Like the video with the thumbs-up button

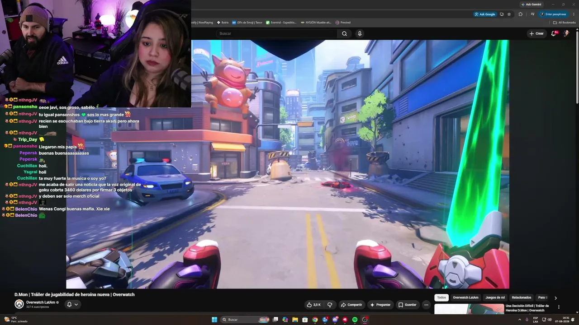pyautogui.click(x=313, y=305)
